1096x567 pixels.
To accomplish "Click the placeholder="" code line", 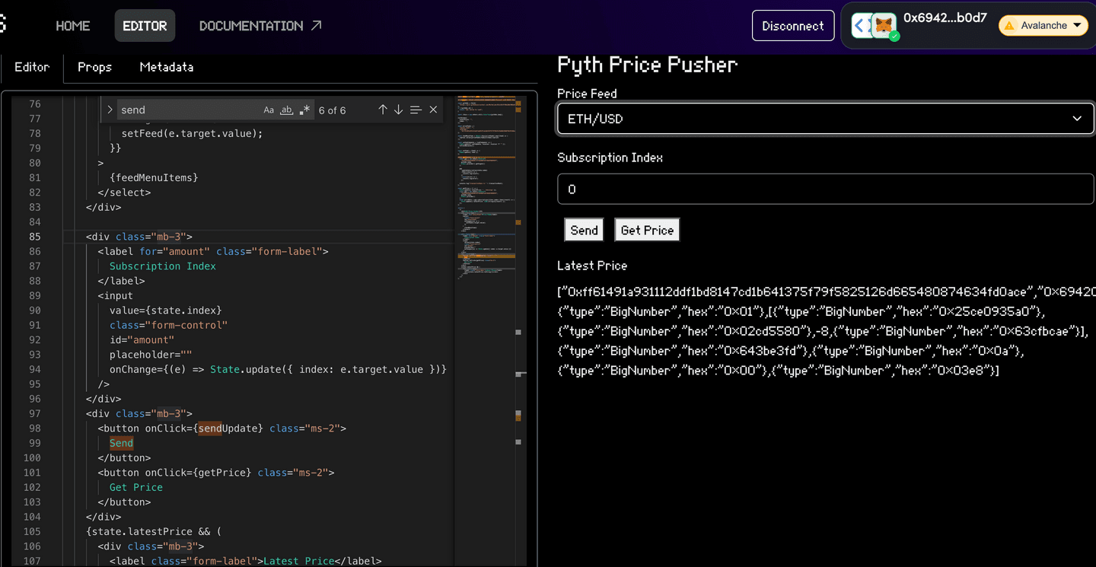I will click(151, 355).
